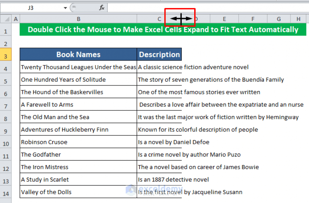This screenshot has width=309, height=203.
Task: Select column B header
Action: [x=79, y=19]
